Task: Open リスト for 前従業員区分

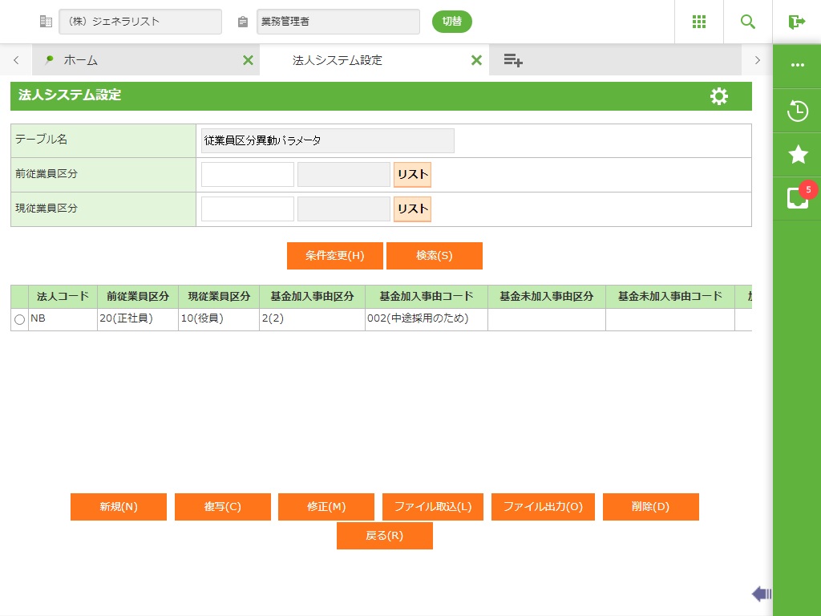Action: pos(412,175)
